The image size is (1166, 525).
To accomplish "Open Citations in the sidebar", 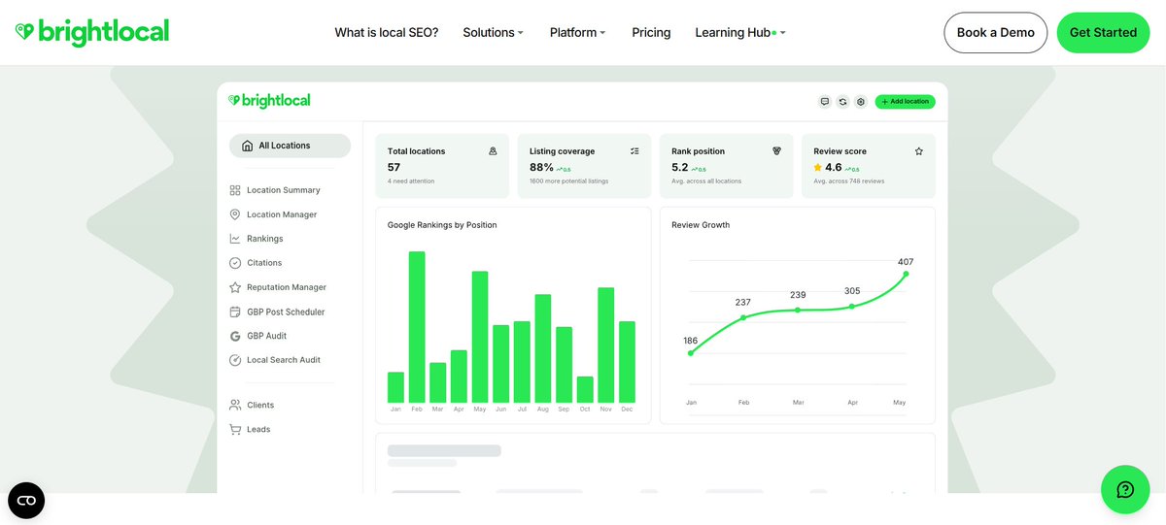I will coord(264,263).
